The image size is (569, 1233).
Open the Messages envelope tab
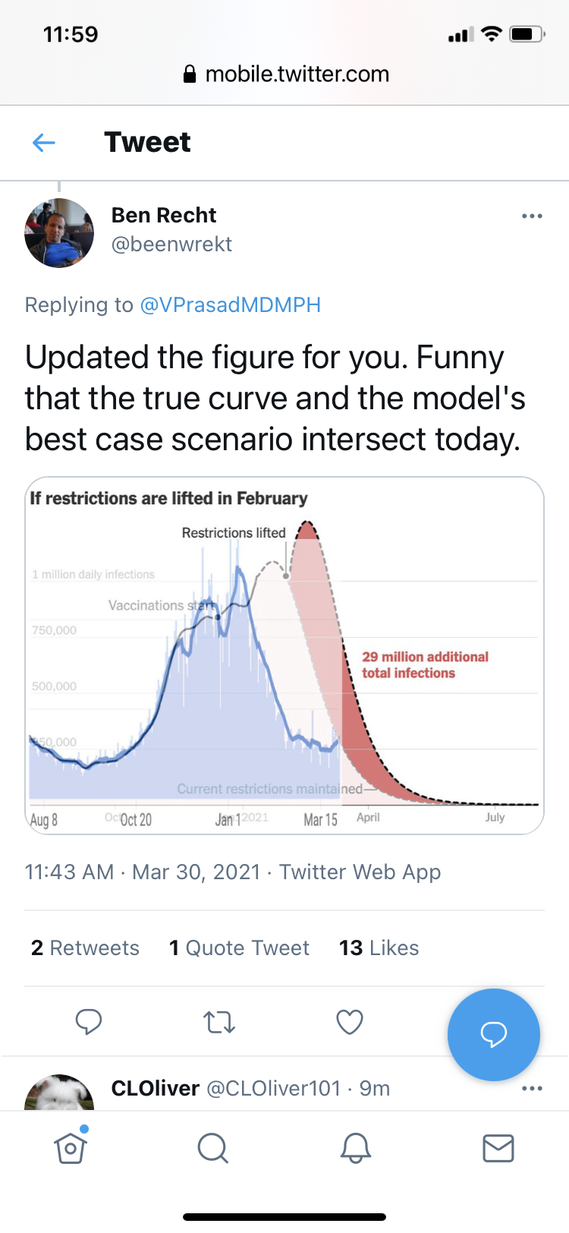tap(498, 1148)
